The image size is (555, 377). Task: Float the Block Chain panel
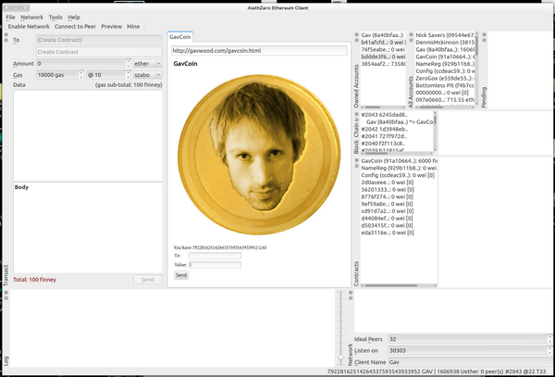(x=356, y=119)
